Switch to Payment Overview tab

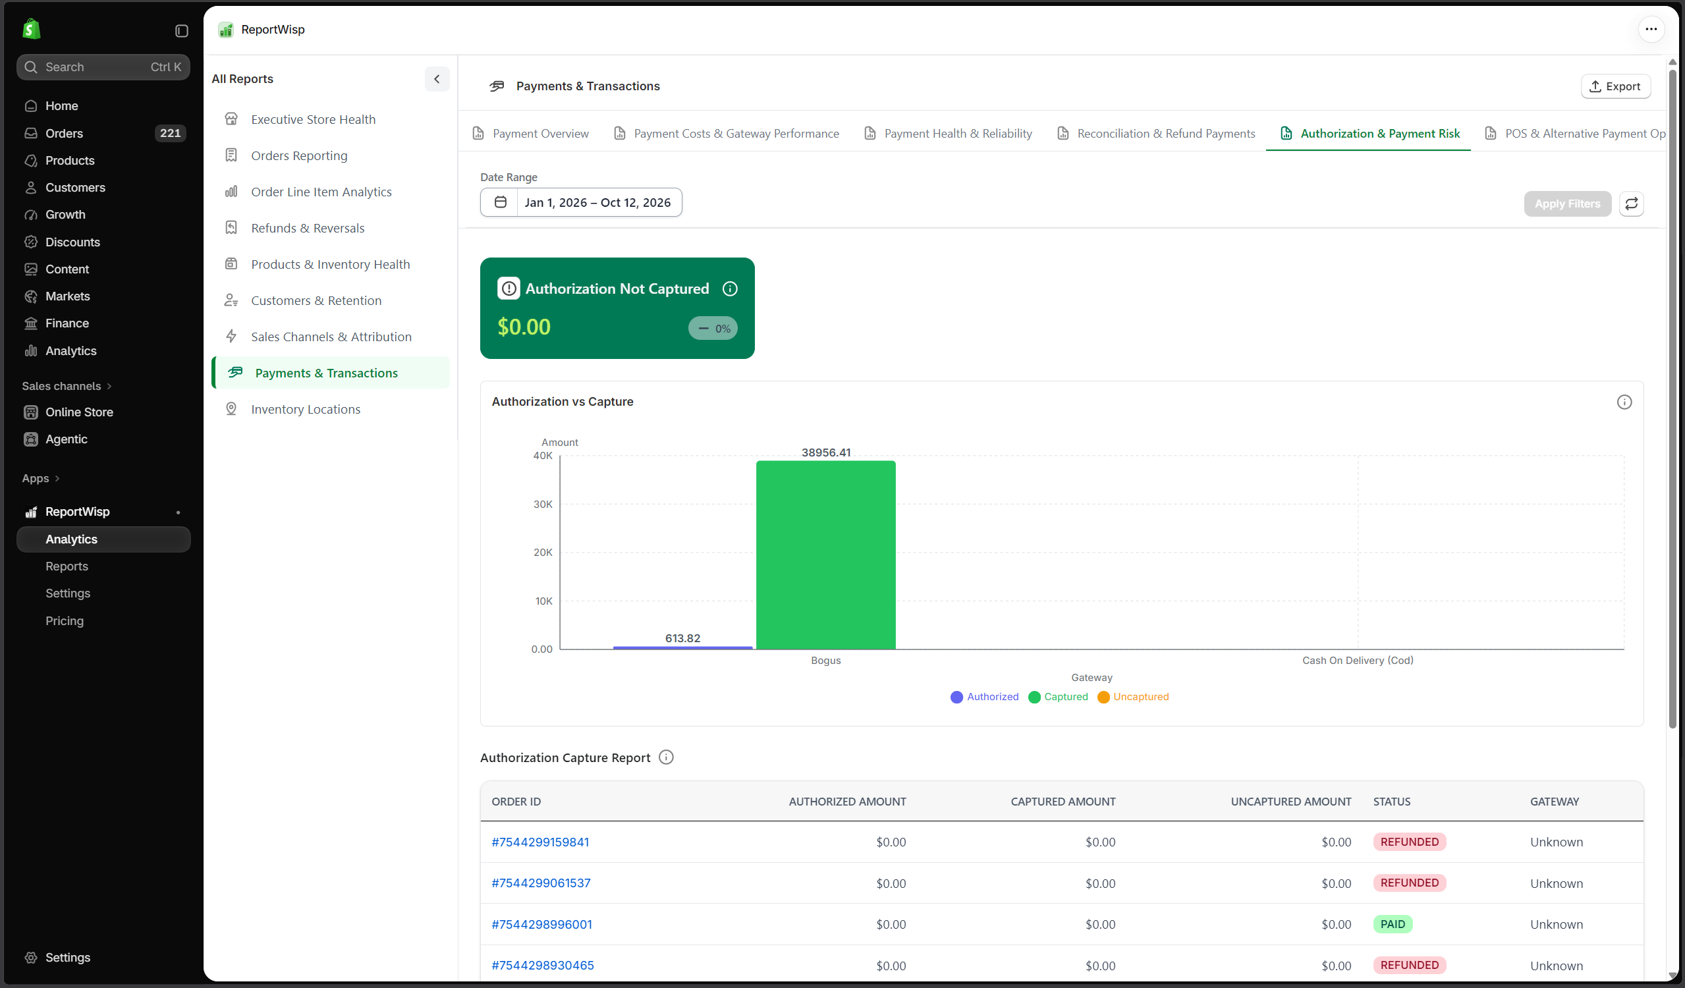[531, 134]
